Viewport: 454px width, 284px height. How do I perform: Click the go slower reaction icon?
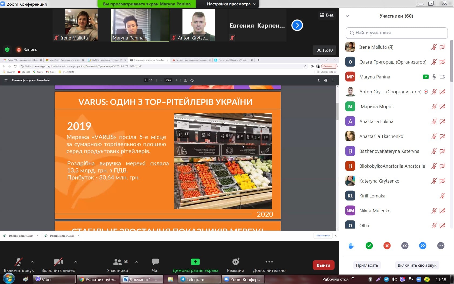click(405, 246)
